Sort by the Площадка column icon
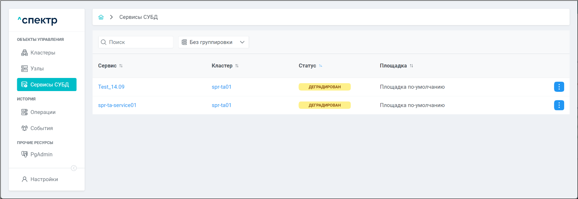This screenshot has width=578, height=199. [x=411, y=66]
